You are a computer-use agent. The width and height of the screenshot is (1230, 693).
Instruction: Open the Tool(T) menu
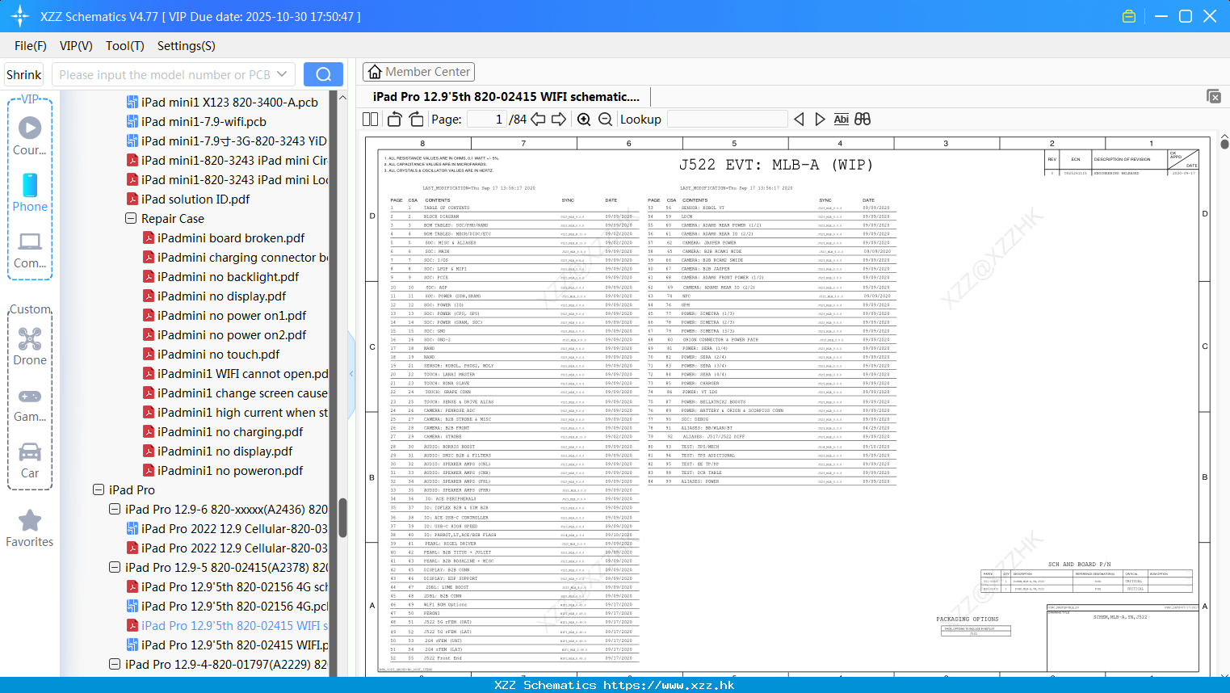coord(125,46)
